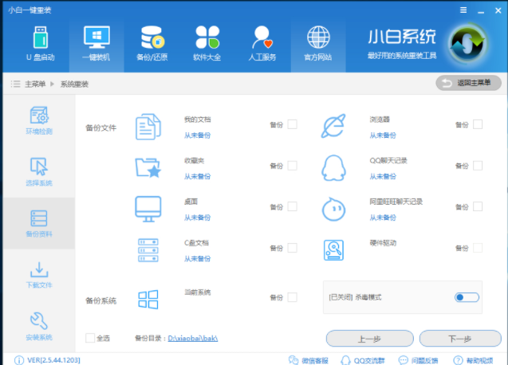The image size is (508, 365).
Task: Toggle the 杀毒模式 antivirus switch
Action: pyautogui.click(x=467, y=297)
